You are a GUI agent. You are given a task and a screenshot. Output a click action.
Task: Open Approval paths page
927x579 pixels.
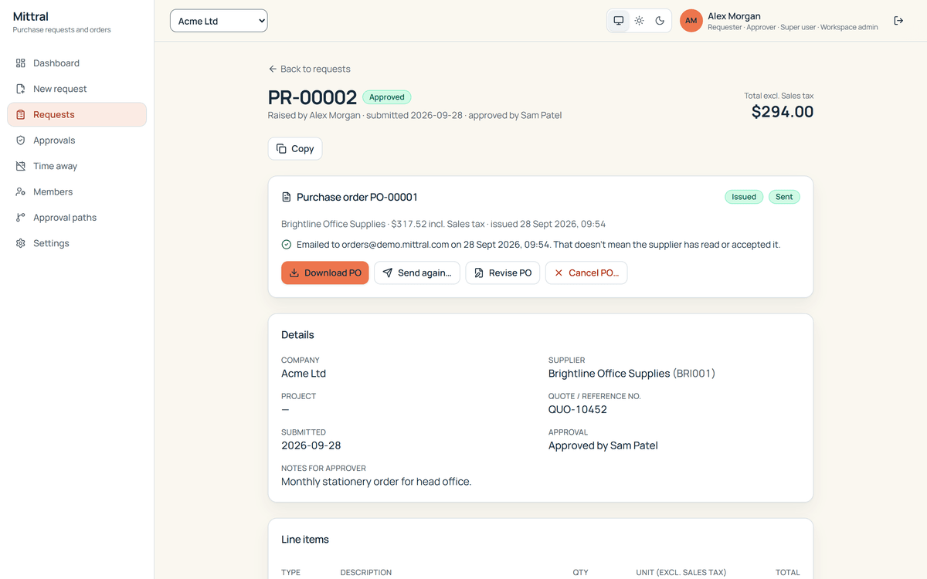(x=77, y=218)
